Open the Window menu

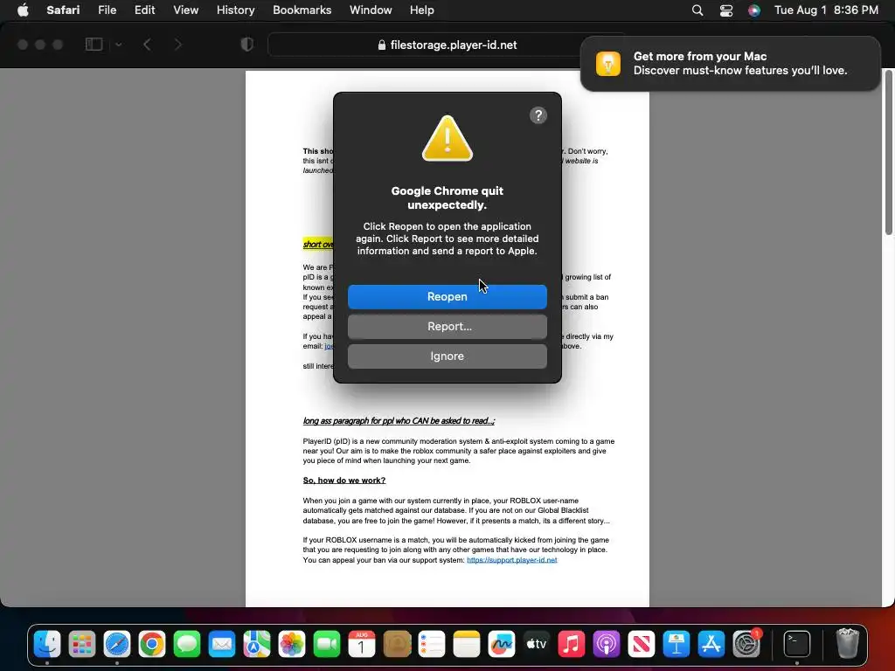[x=371, y=10]
